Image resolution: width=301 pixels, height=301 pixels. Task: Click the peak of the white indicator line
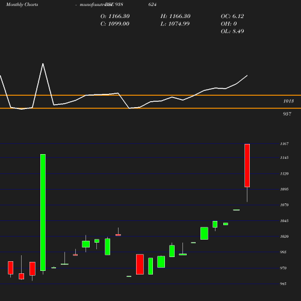point(43,64)
